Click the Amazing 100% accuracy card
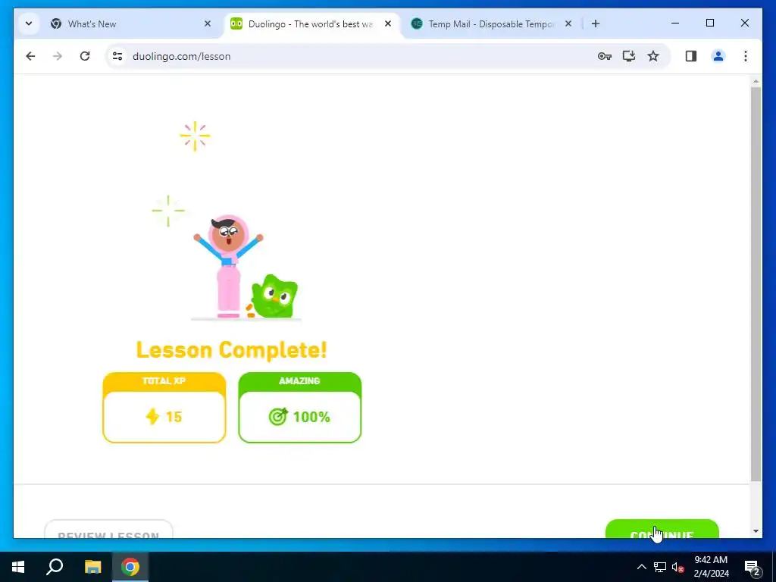The image size is (776, 582). (x=299, y=407)
